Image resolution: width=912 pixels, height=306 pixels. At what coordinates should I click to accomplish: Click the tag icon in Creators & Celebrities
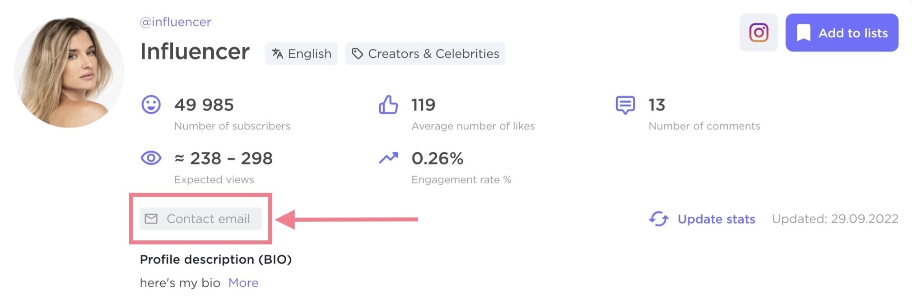point(357,54)
